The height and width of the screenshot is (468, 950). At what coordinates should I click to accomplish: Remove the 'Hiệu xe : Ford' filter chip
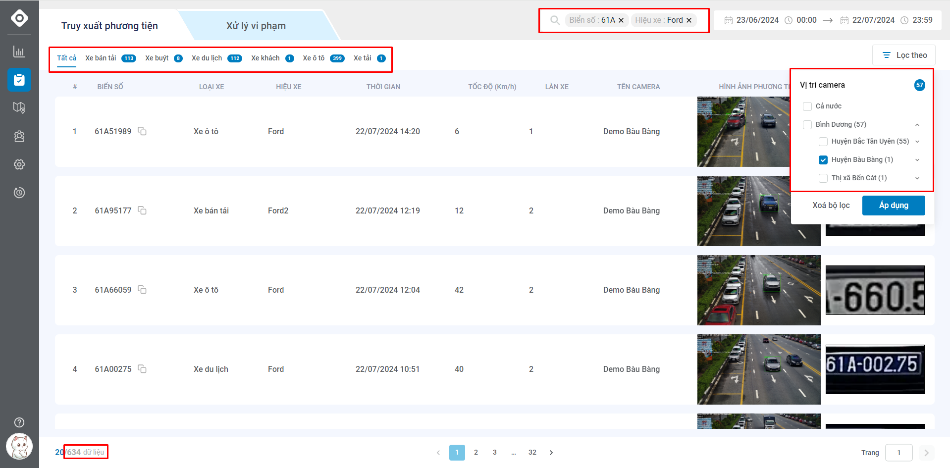(689, 20)
